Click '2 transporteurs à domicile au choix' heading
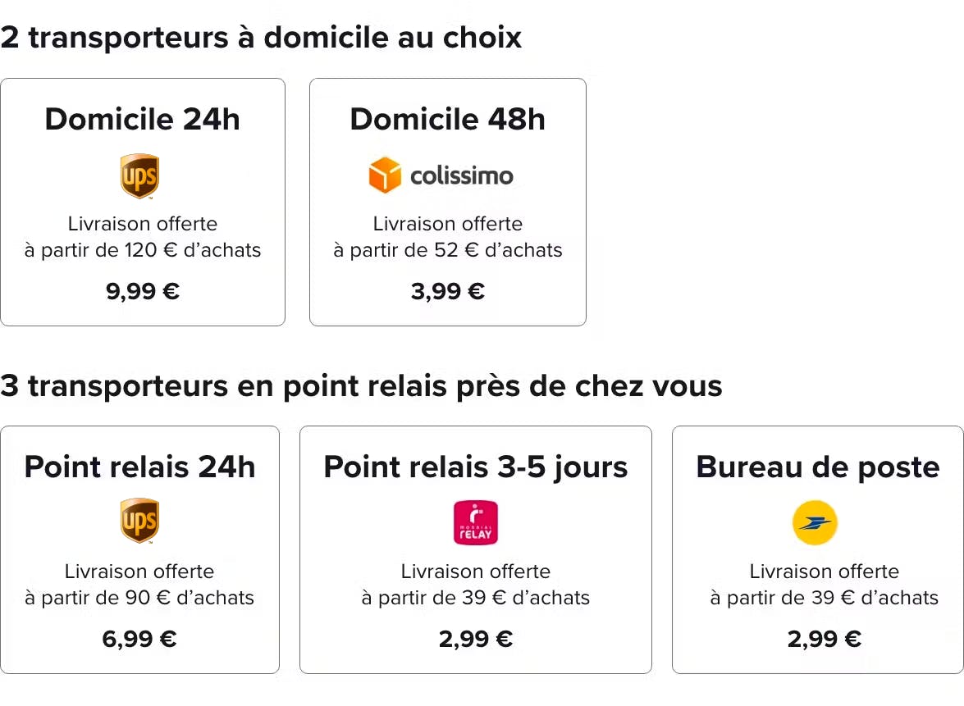This screenshot has width=964, height=706. (x=261, y=38)
